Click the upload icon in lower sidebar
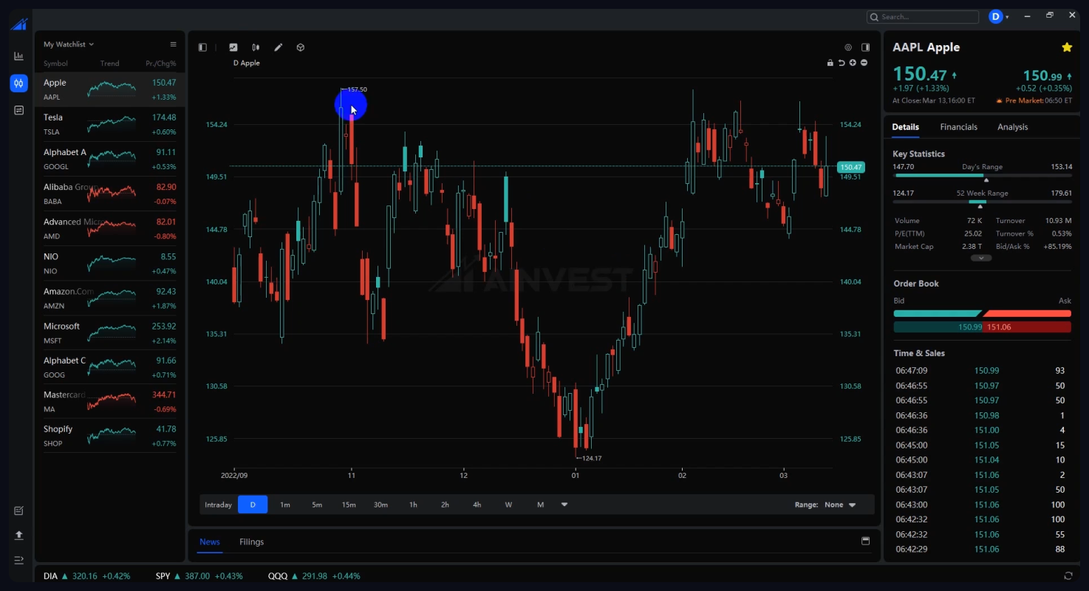Viewport: 1089px width, 591px height. (x=18, y=535)
